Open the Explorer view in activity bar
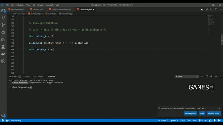 click(x=3, y=11)
